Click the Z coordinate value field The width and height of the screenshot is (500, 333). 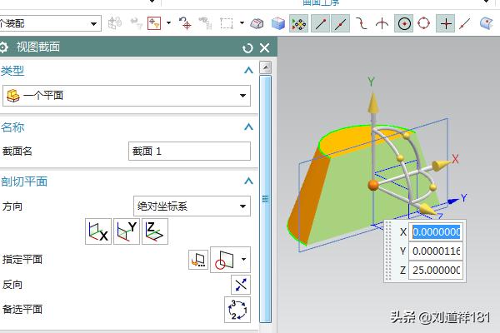[436, 271]
